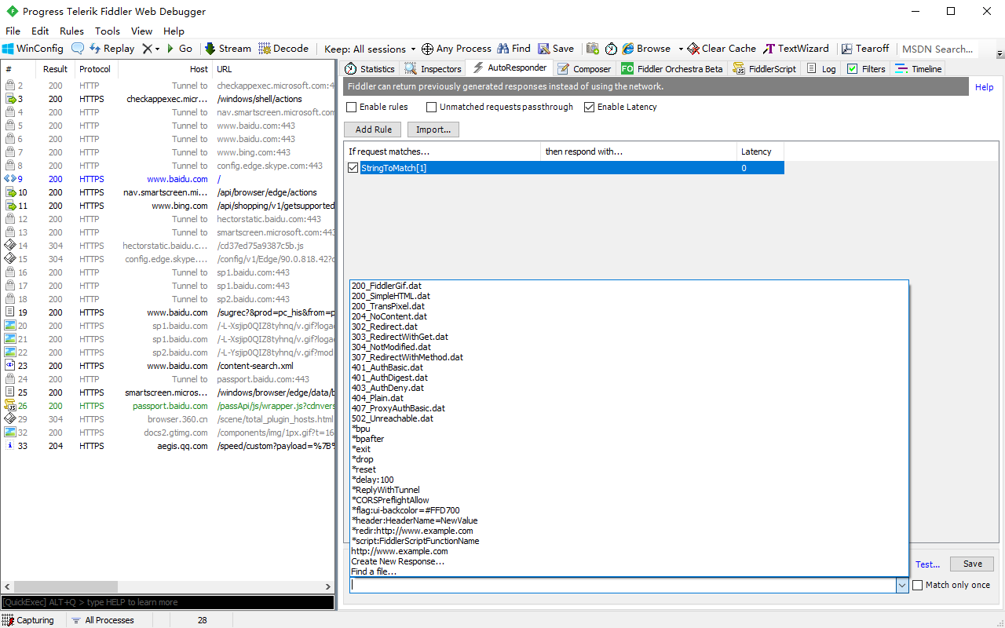1005x628 pixels.
Task: Click the Test... link
Action: [x=927, y=564]
